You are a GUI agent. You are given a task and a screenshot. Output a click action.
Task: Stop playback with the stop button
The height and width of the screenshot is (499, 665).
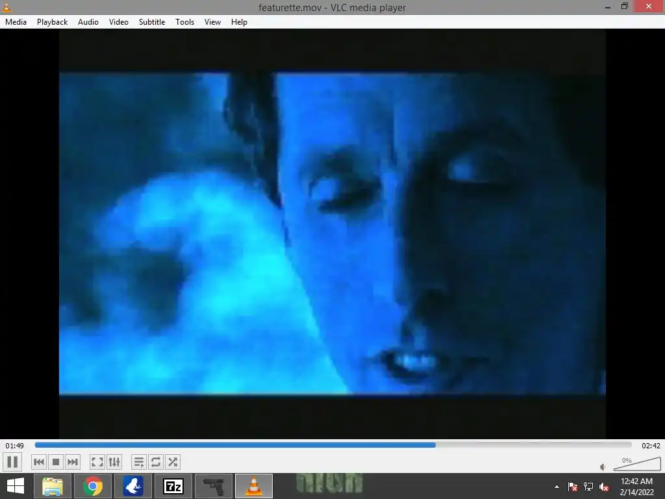[56, 462]
